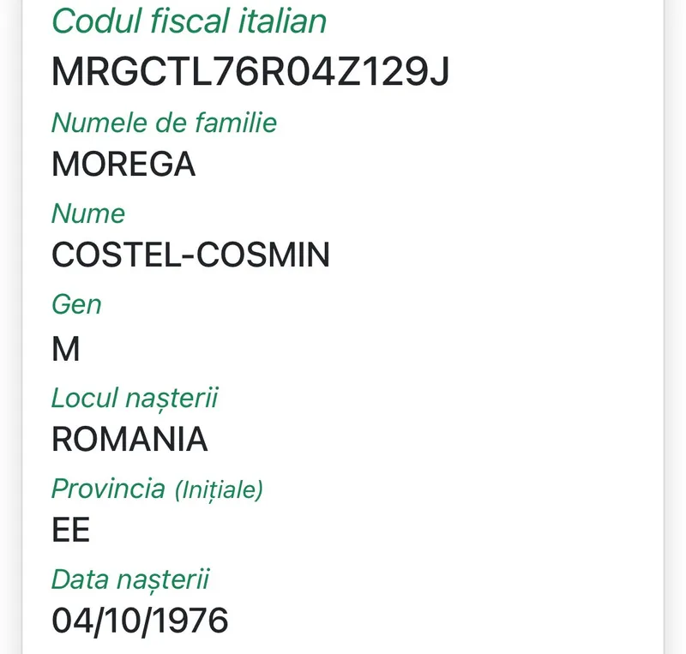Click the 'Gen' field label
The height and width of the screenshot is (654, 686).
click(76, 304)
